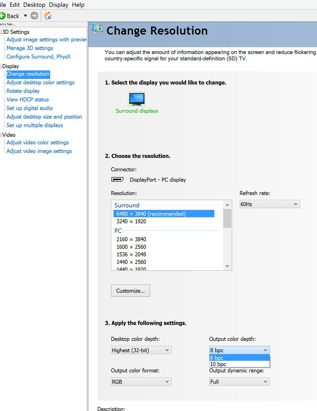Collapse the Display tree node
This screenshot has height=411, width=317.
1,66
